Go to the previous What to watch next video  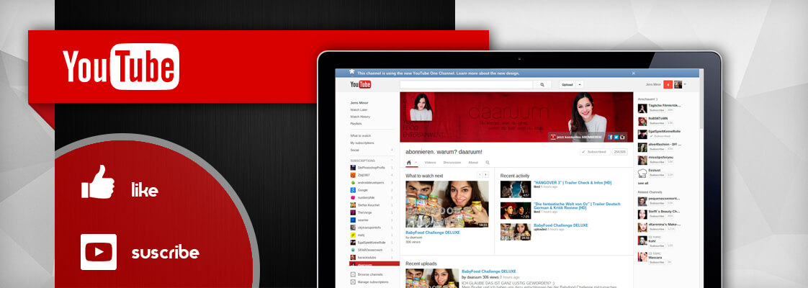point(479,175)
